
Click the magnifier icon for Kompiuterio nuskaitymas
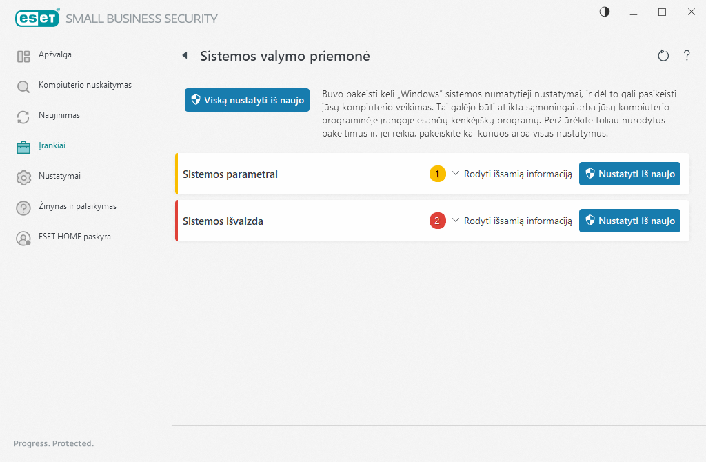pyautogui.click(x=23, y=87)
